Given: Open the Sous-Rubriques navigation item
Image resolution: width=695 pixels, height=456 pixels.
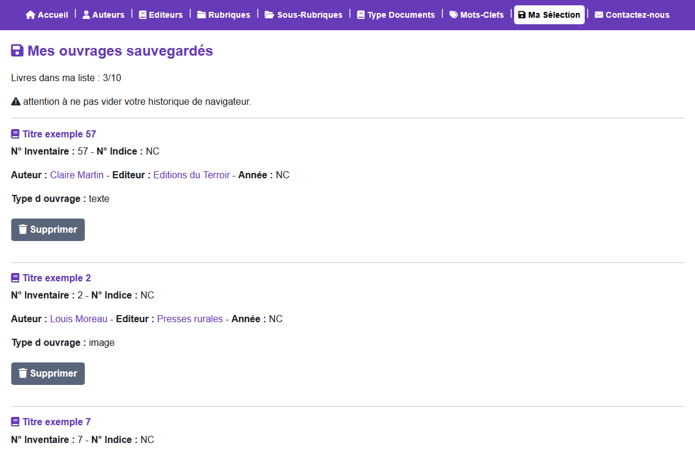Looking at the screenshot, I should point(304,15).
